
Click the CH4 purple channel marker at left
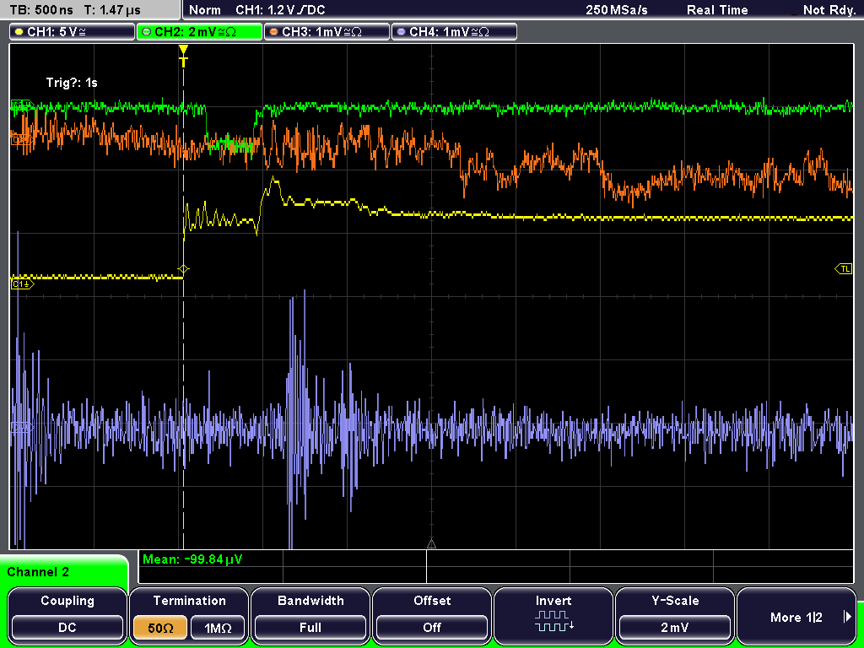pyautogui.click(x=21, y=428)
